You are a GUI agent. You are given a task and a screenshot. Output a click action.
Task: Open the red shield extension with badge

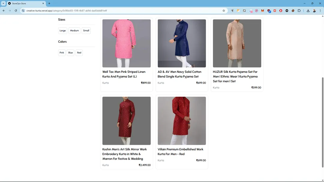(269, 11)
